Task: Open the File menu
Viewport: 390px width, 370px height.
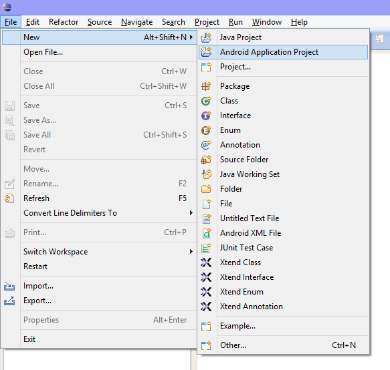Action: (x=11, y=22)
